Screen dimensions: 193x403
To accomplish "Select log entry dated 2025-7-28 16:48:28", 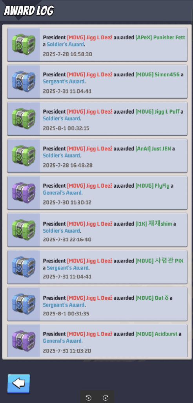I will 97,156.
